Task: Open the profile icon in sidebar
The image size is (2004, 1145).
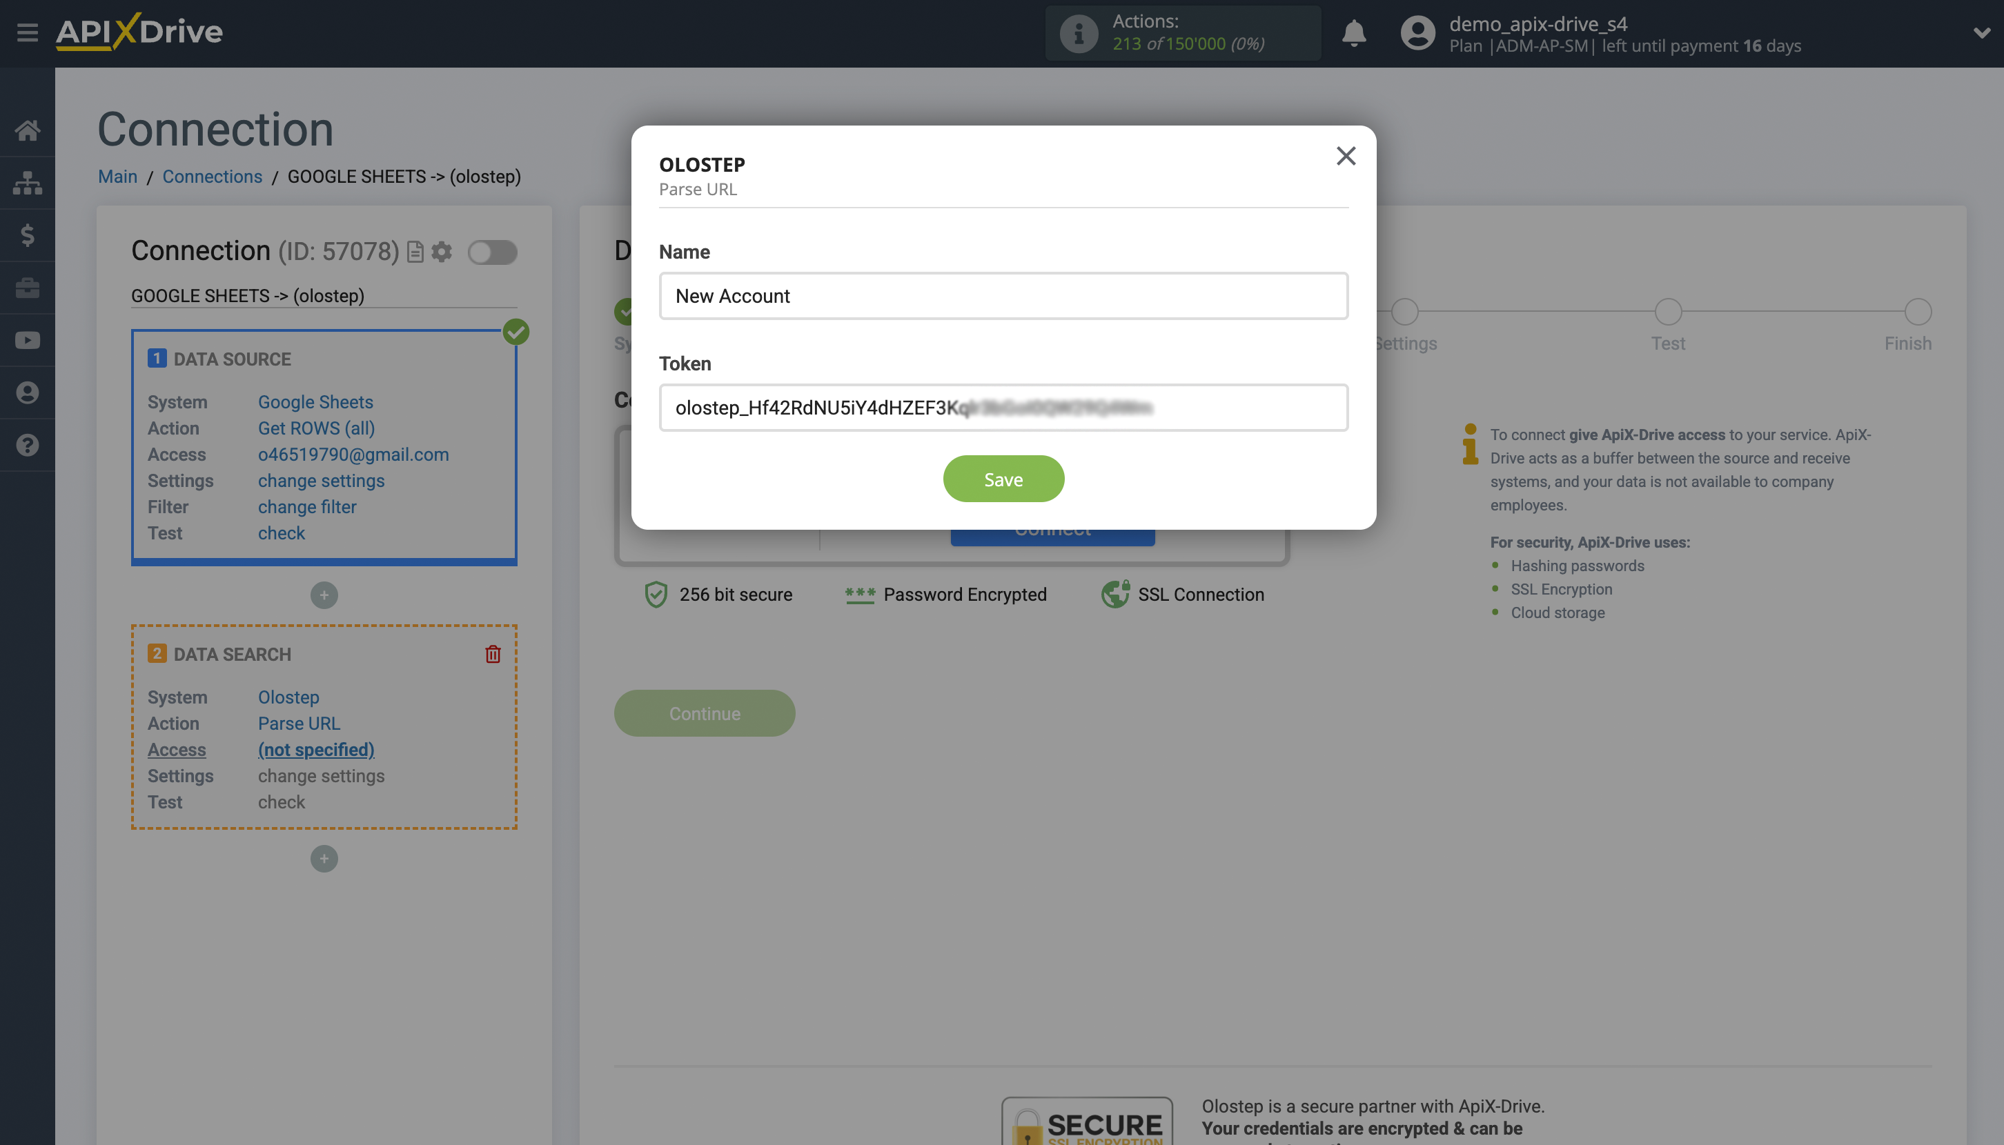Action: [x=28, y=392]
